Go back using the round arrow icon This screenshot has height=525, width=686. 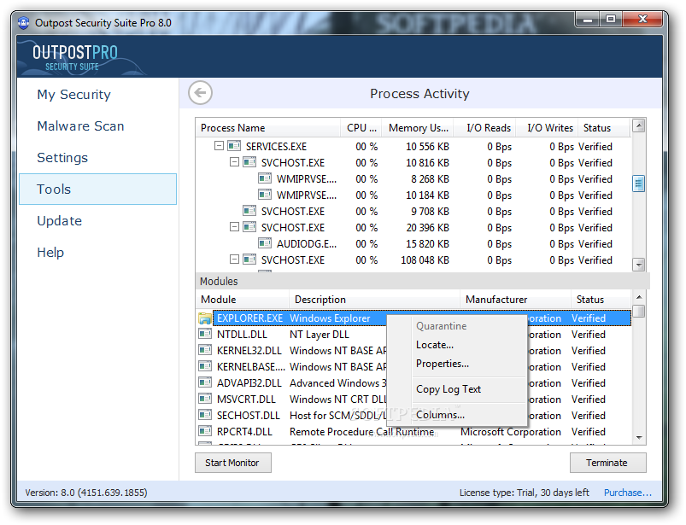tap(201, 93)
